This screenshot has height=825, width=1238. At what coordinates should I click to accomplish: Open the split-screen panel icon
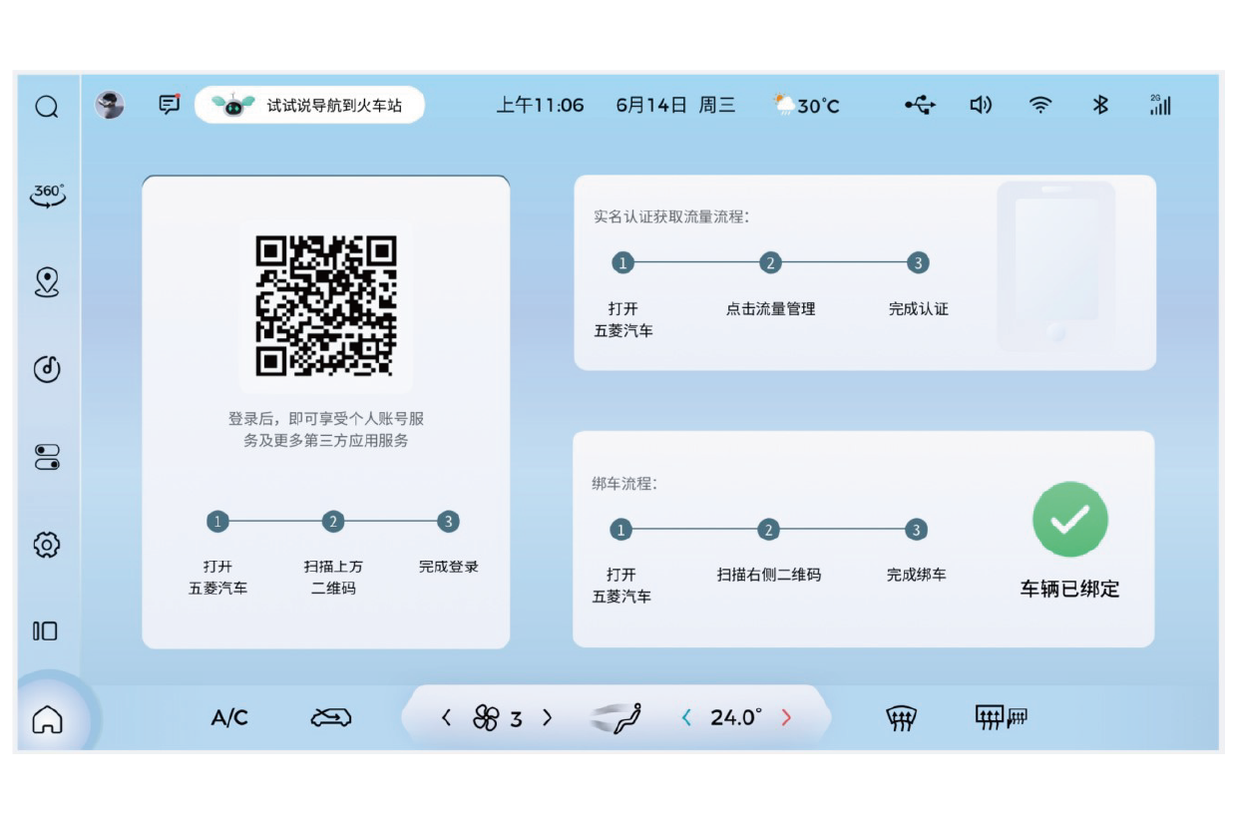(46, 630)
